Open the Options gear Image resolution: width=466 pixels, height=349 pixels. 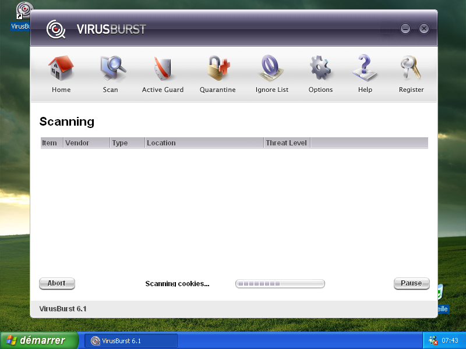click(320, 74)
